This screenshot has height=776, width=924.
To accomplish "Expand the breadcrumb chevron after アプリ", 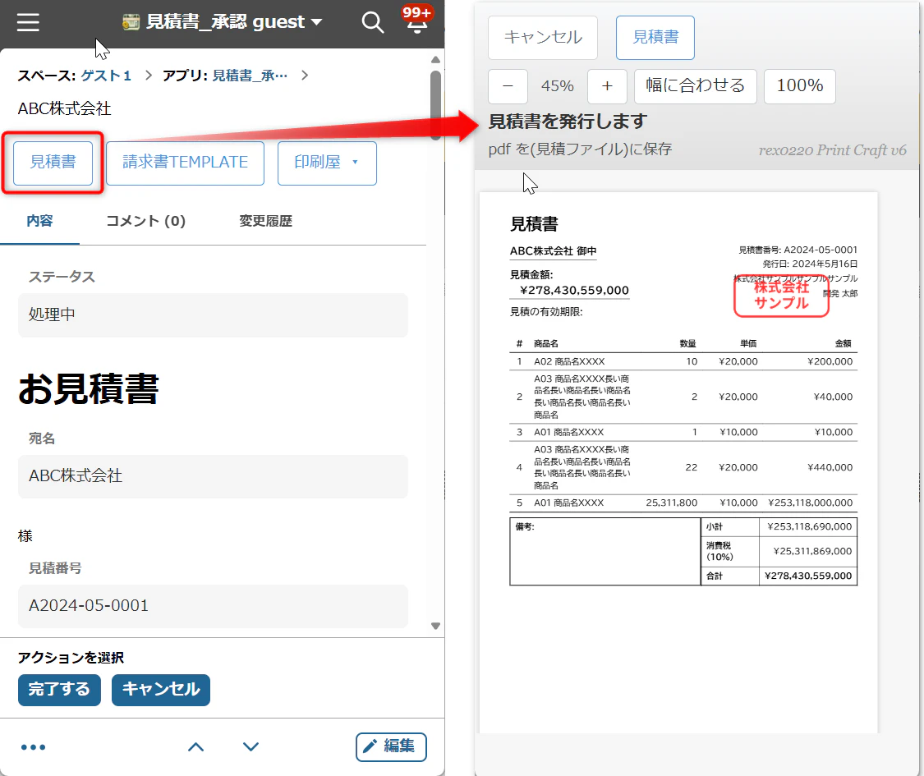I will point(305,76).
